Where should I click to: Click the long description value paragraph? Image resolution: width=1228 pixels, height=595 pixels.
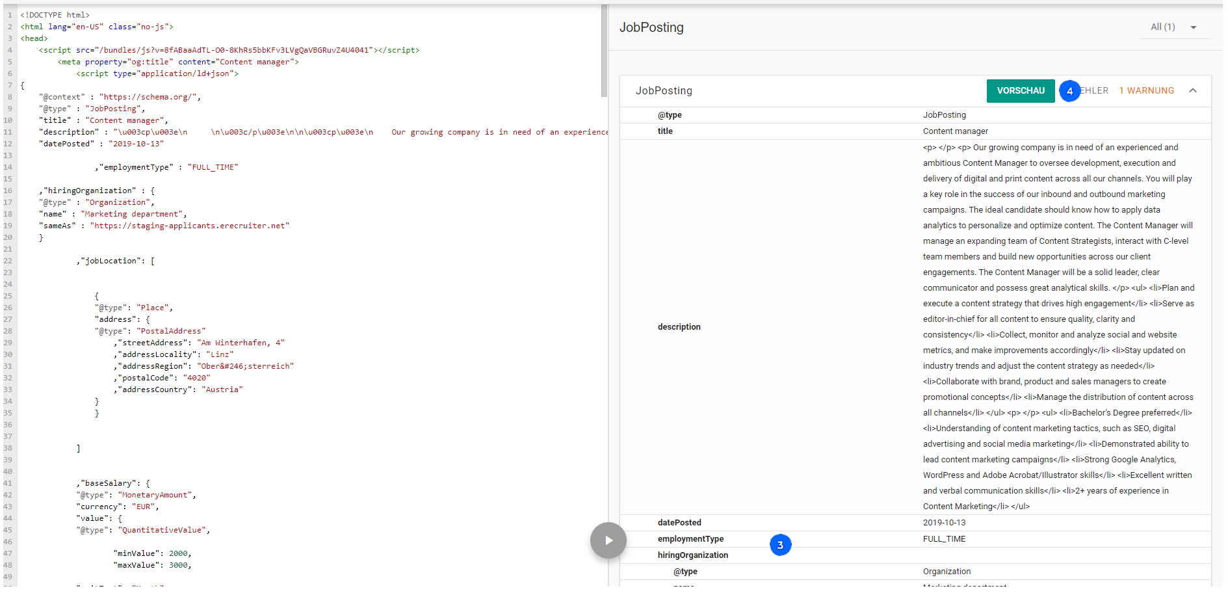click(x=1058, y=327)
